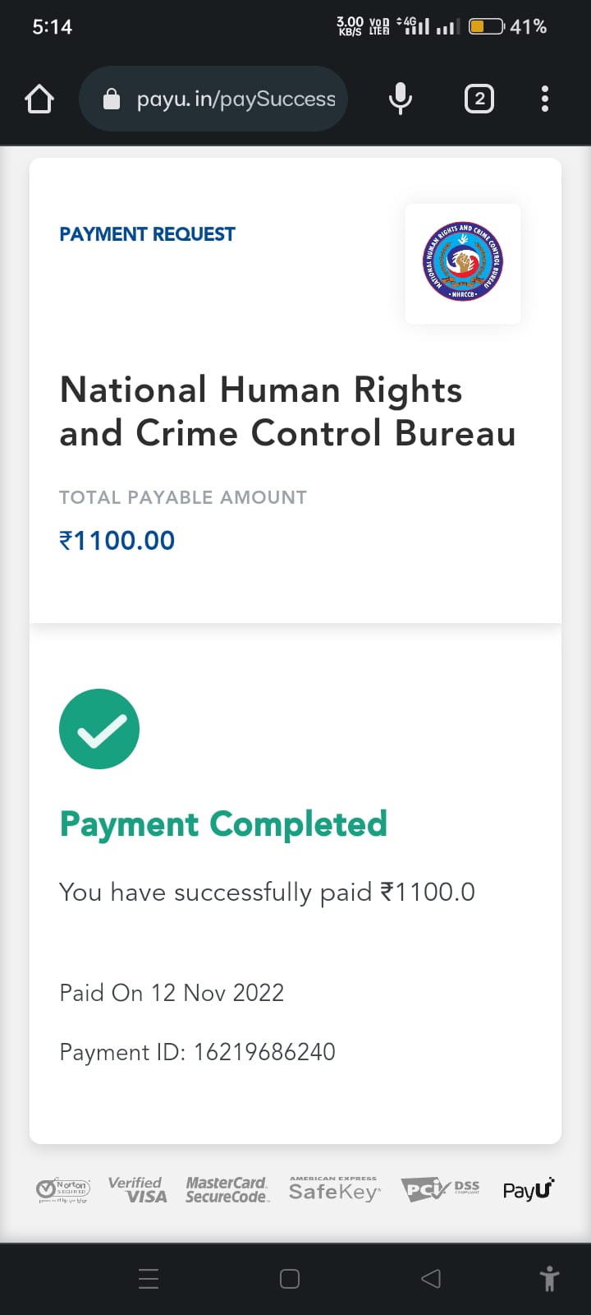Tap the PCI DSS compliance badge
This screenshot has width=591, height=1315.
441,1189
